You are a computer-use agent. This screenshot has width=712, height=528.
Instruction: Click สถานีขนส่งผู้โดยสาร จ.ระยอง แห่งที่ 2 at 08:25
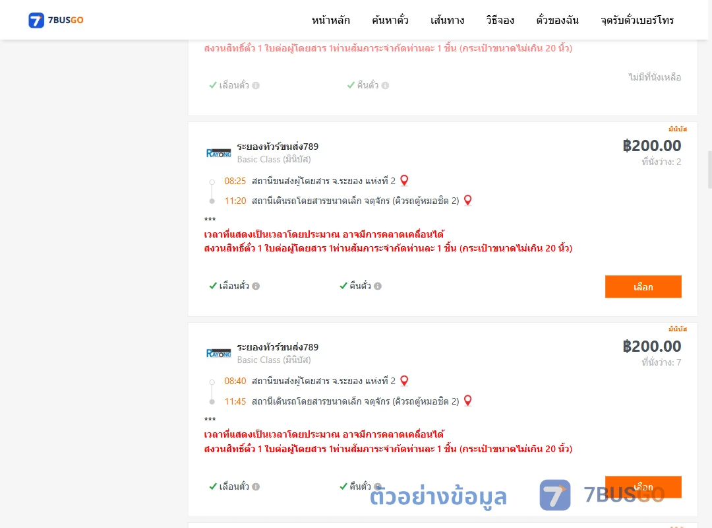pos(323,181)
